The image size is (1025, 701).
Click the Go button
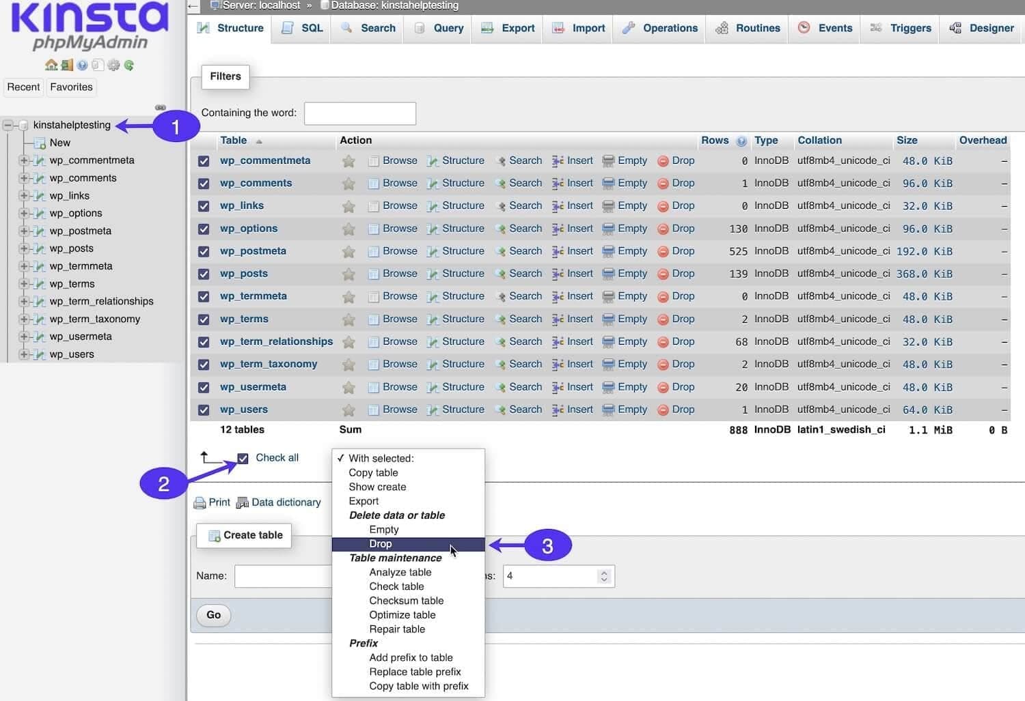pyautogui.click(x=213, y=615)
